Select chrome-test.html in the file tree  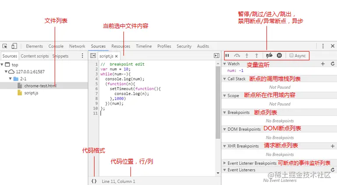[x=40, y=86]
